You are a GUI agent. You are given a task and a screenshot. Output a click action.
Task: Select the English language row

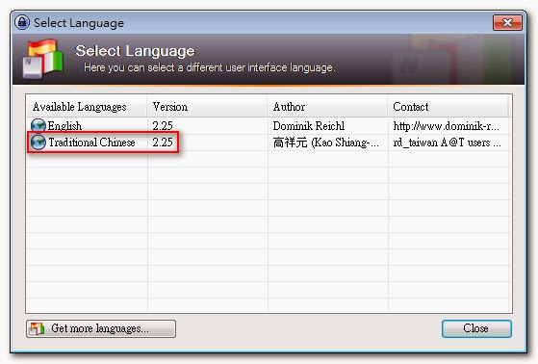(269, 126)
